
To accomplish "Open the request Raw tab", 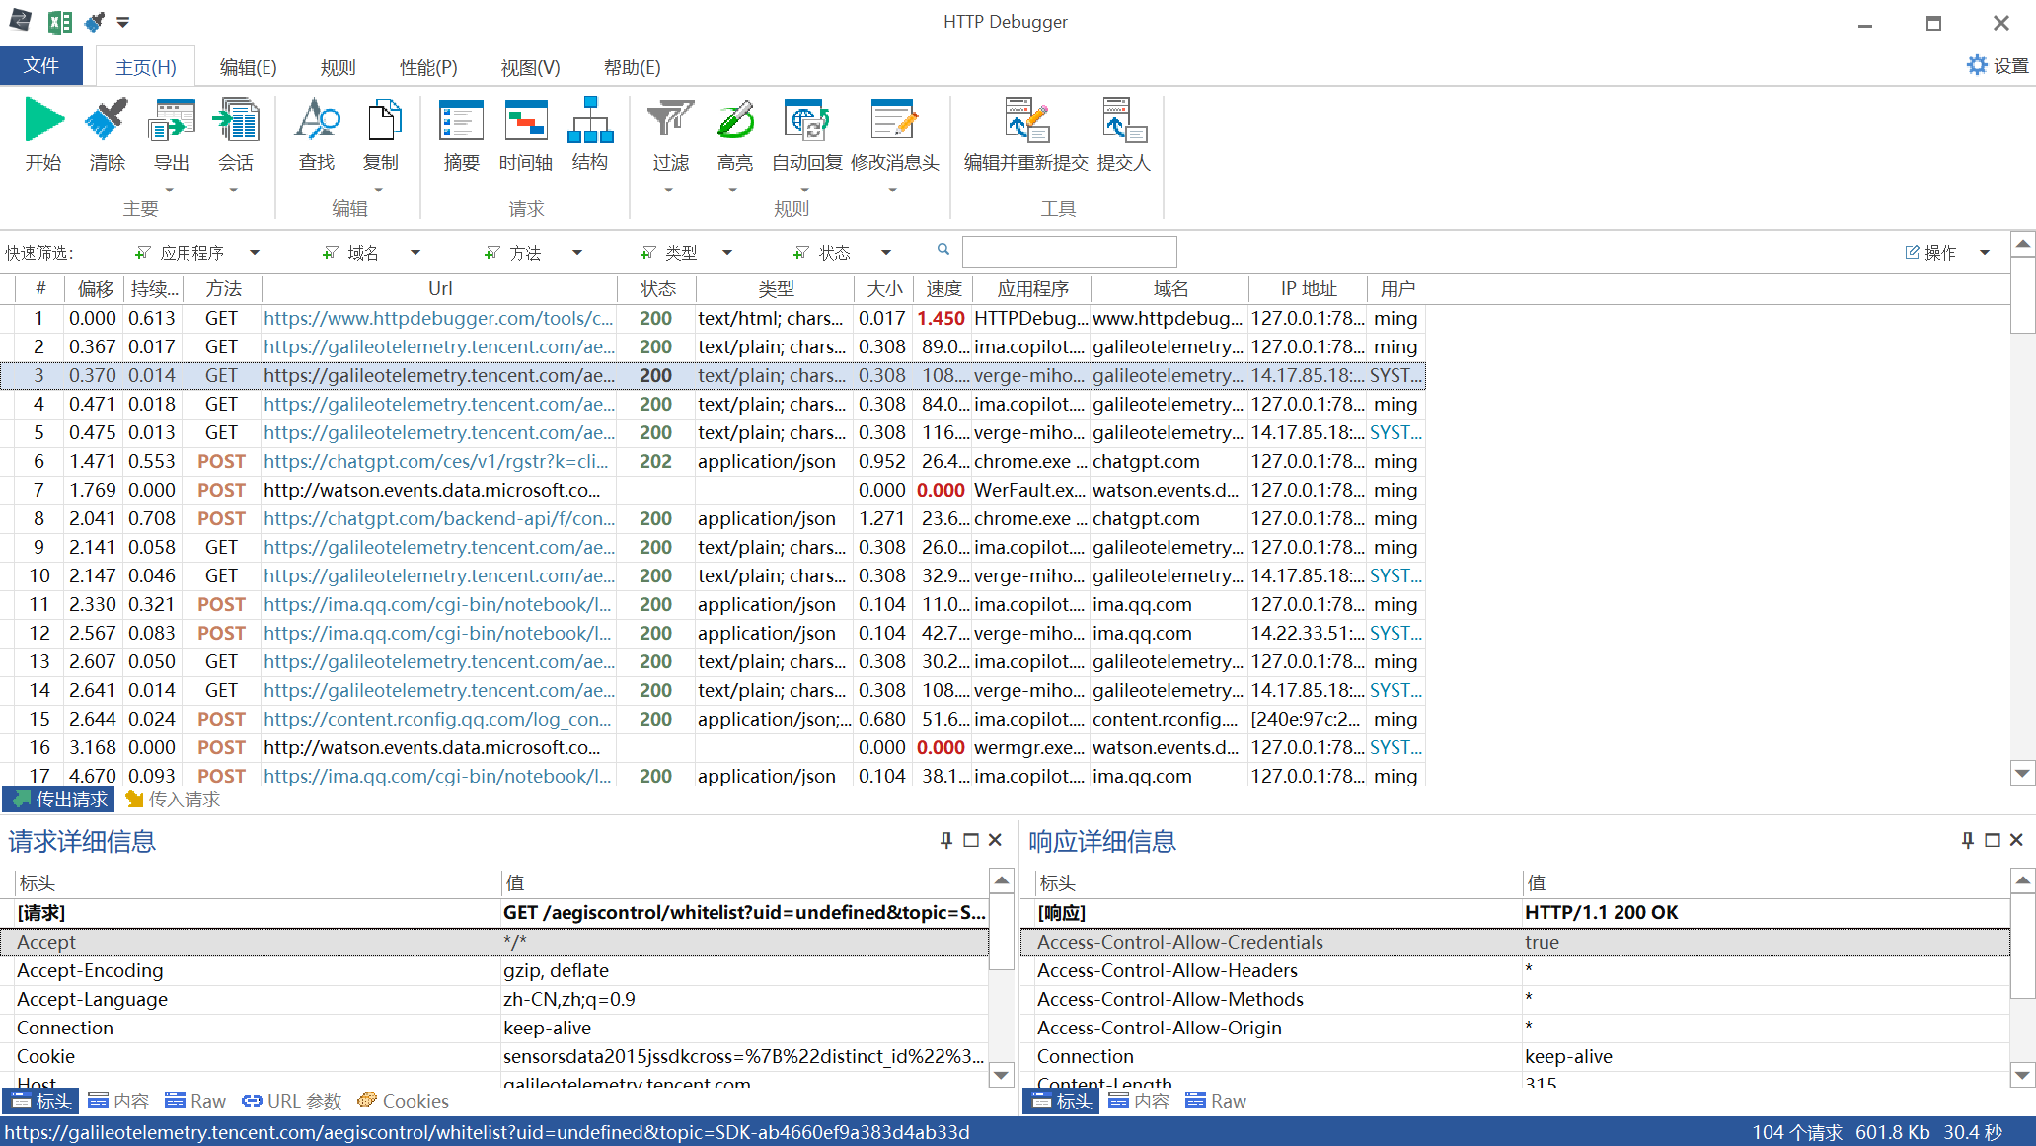I will point(195,1101).
